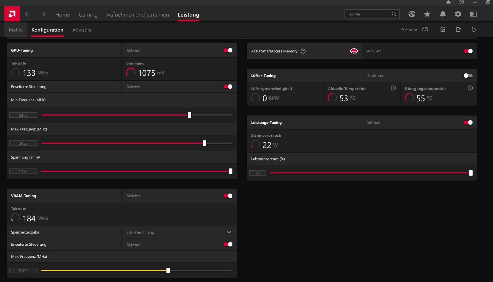This screenshot has height=282, width=493.
Task: Go forward with the right arrow
Action: [x=43, y=14]
